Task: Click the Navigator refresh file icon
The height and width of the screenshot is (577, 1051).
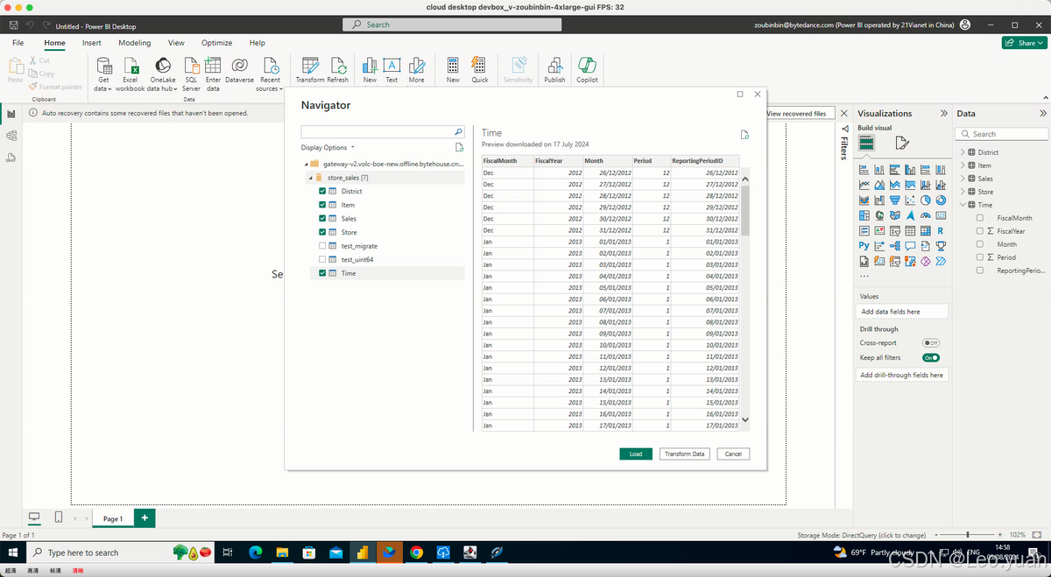Action: 460,148
